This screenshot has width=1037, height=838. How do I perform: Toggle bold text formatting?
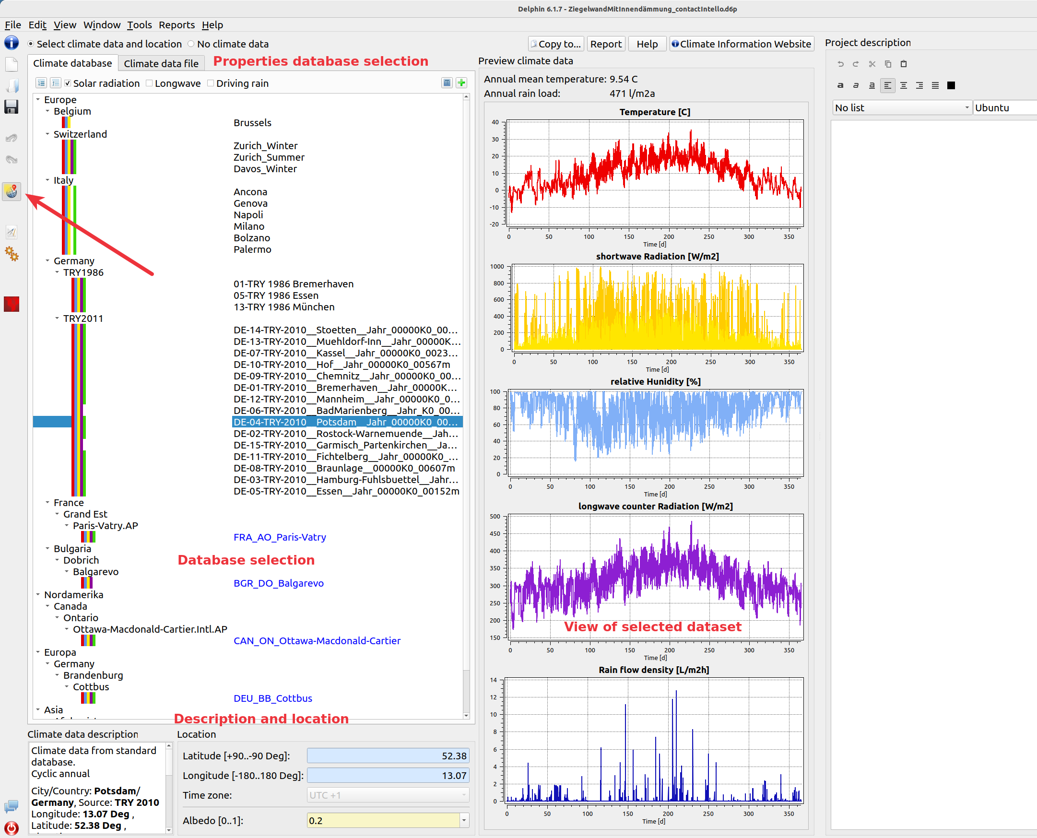[840, 85]
